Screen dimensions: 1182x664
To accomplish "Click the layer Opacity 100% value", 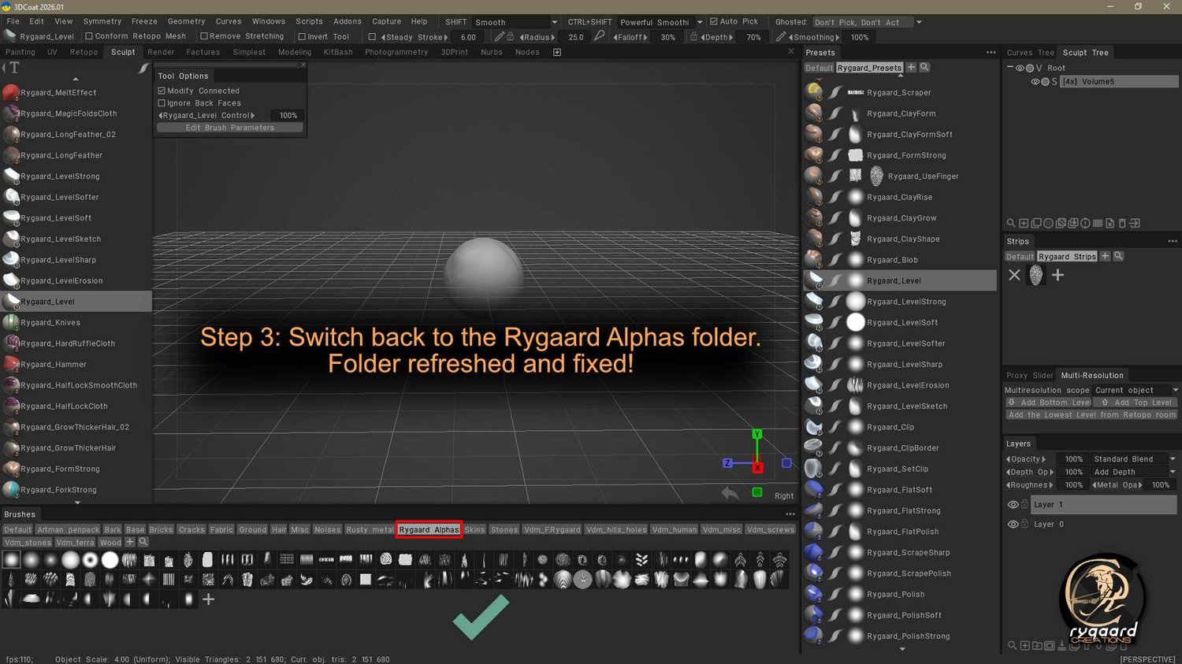I will pos(1074,459).
